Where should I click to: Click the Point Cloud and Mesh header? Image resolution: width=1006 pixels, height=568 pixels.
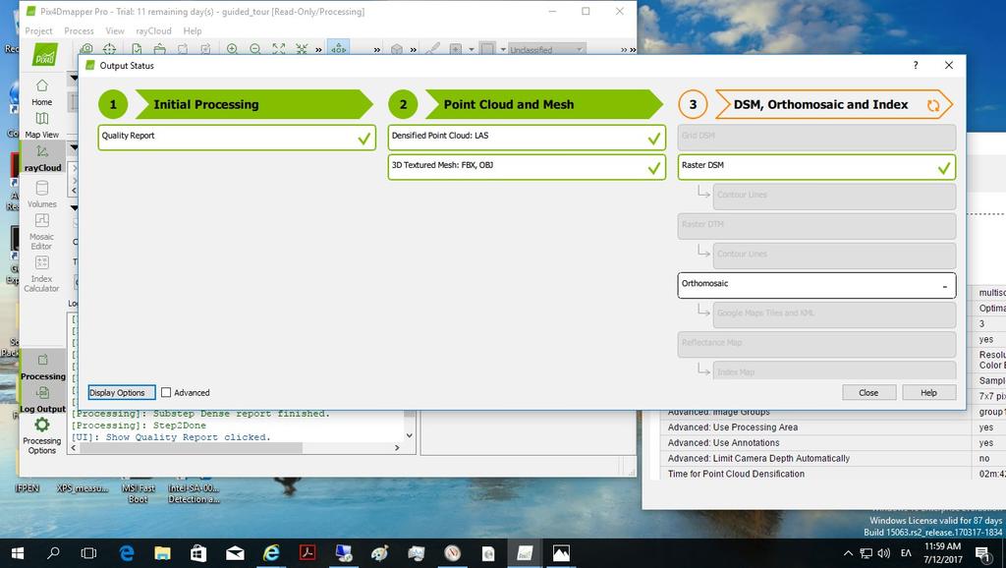point(544,104)
